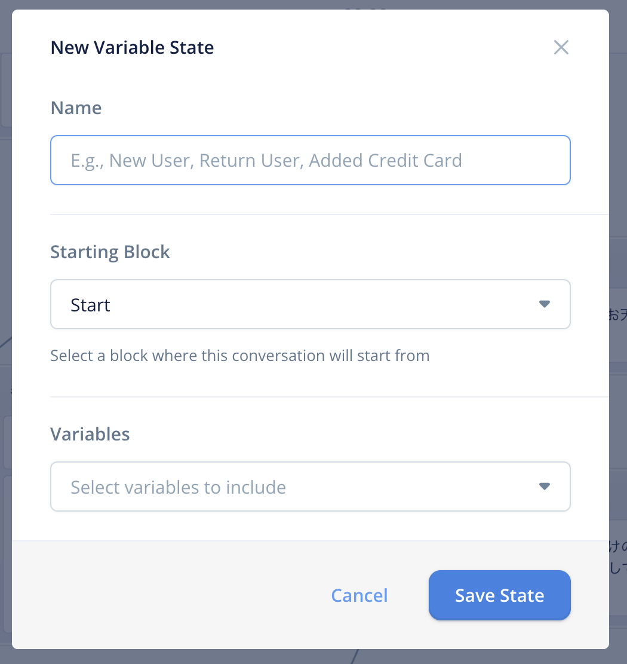Click the Starting Block caret arrow
This screenshot has height=664, width=627.
click(x=544, y=304)
